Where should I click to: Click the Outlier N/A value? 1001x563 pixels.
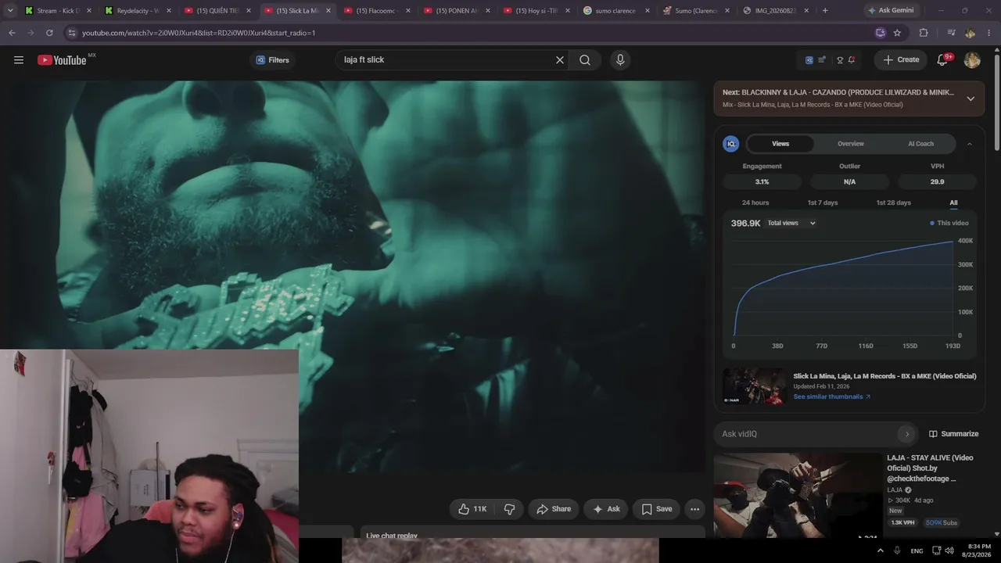pyautogui.click(x=849, y=181)
